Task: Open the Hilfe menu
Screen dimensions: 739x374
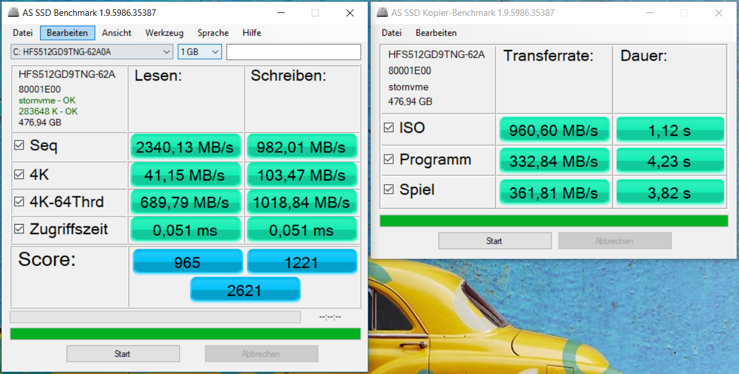Action: [252, 33]
